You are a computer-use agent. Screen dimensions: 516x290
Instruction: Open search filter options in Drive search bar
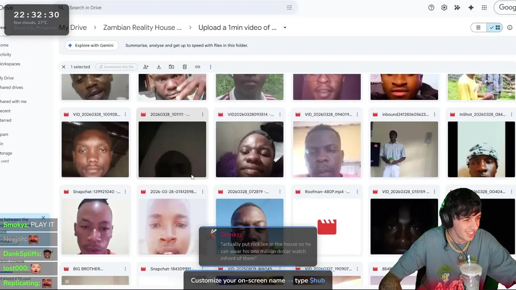pyautogui.click(x=289, y=8)
